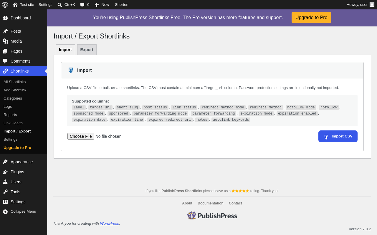Open the search magnifier icon in admin bar

[x=60, y=5]
